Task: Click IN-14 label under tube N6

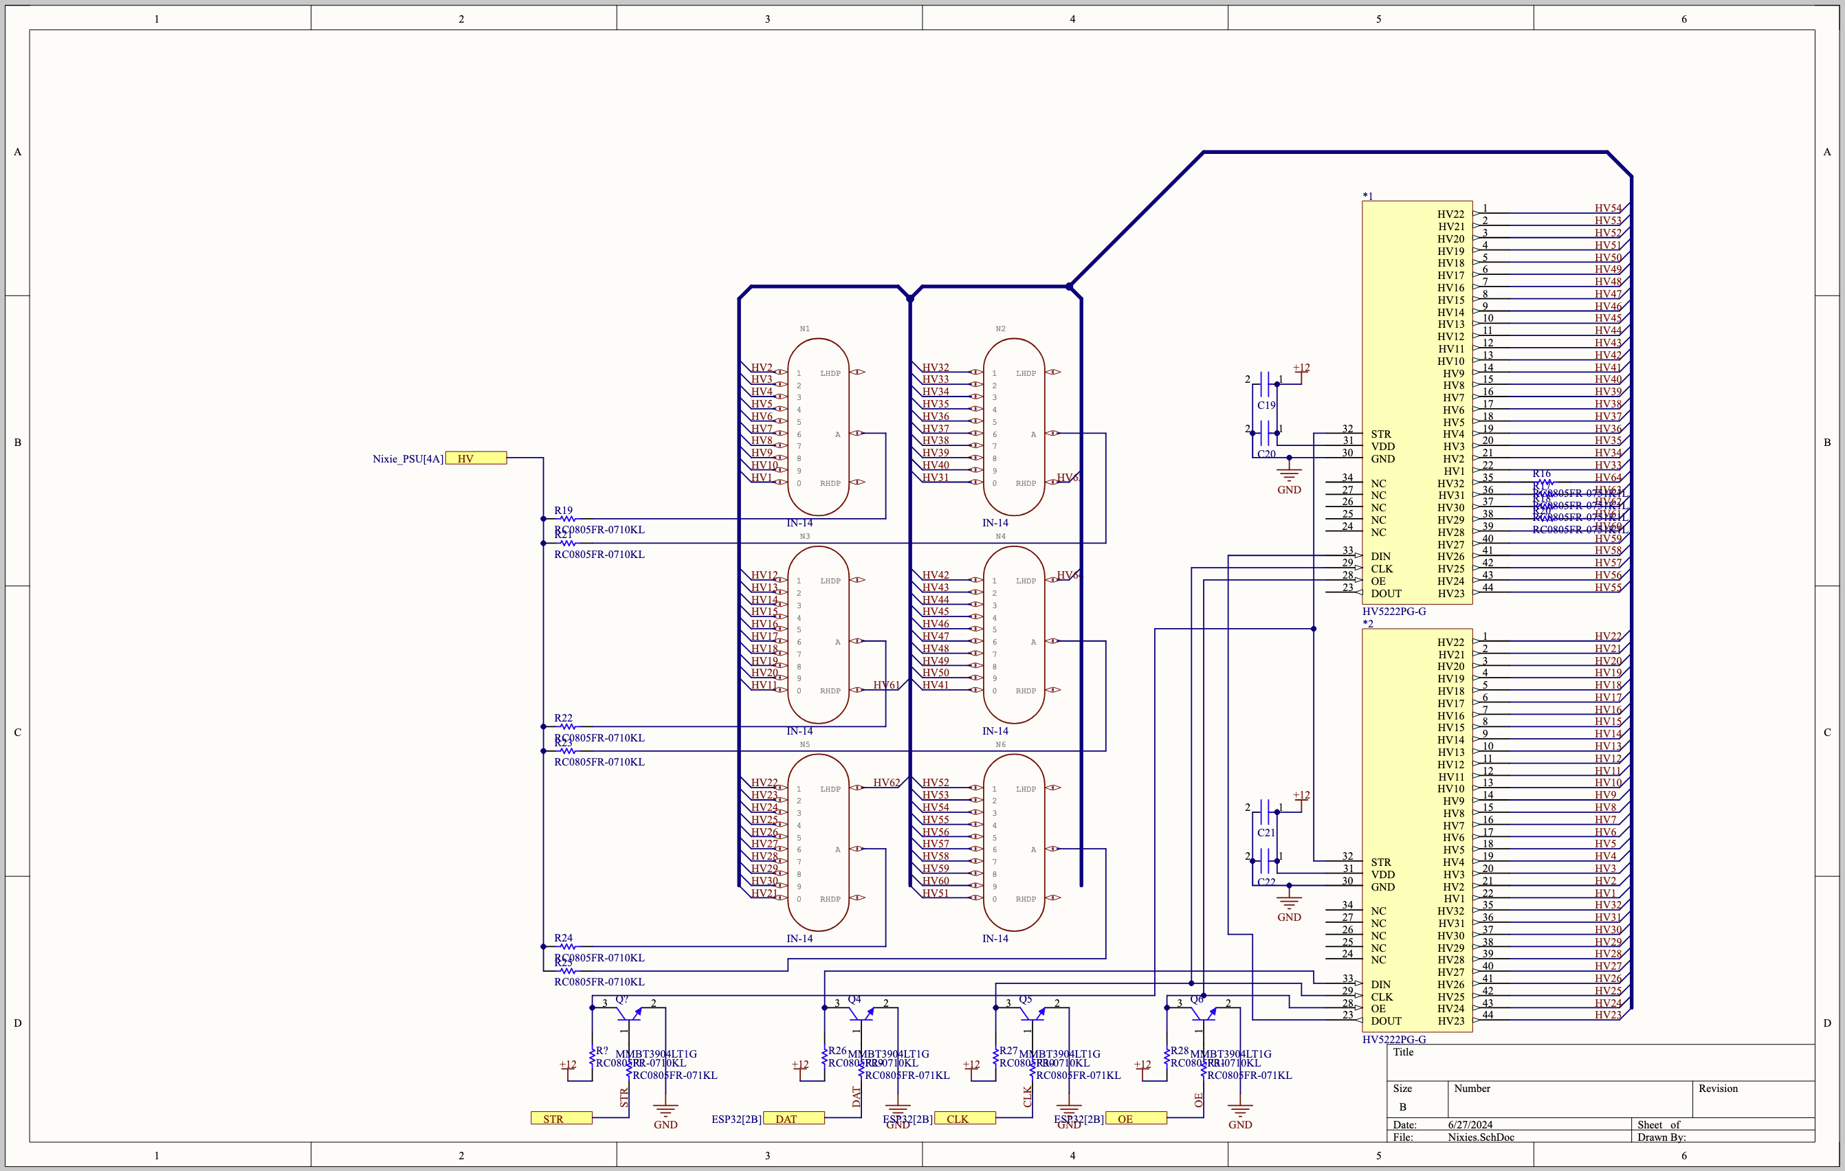Action: [x=995, y=938]
